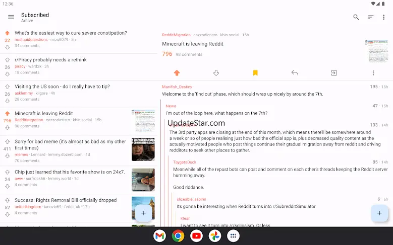The height and width of the screenshot is (245, 393).
Task: Open post actions three-dot menu
Action: (373, 73)
